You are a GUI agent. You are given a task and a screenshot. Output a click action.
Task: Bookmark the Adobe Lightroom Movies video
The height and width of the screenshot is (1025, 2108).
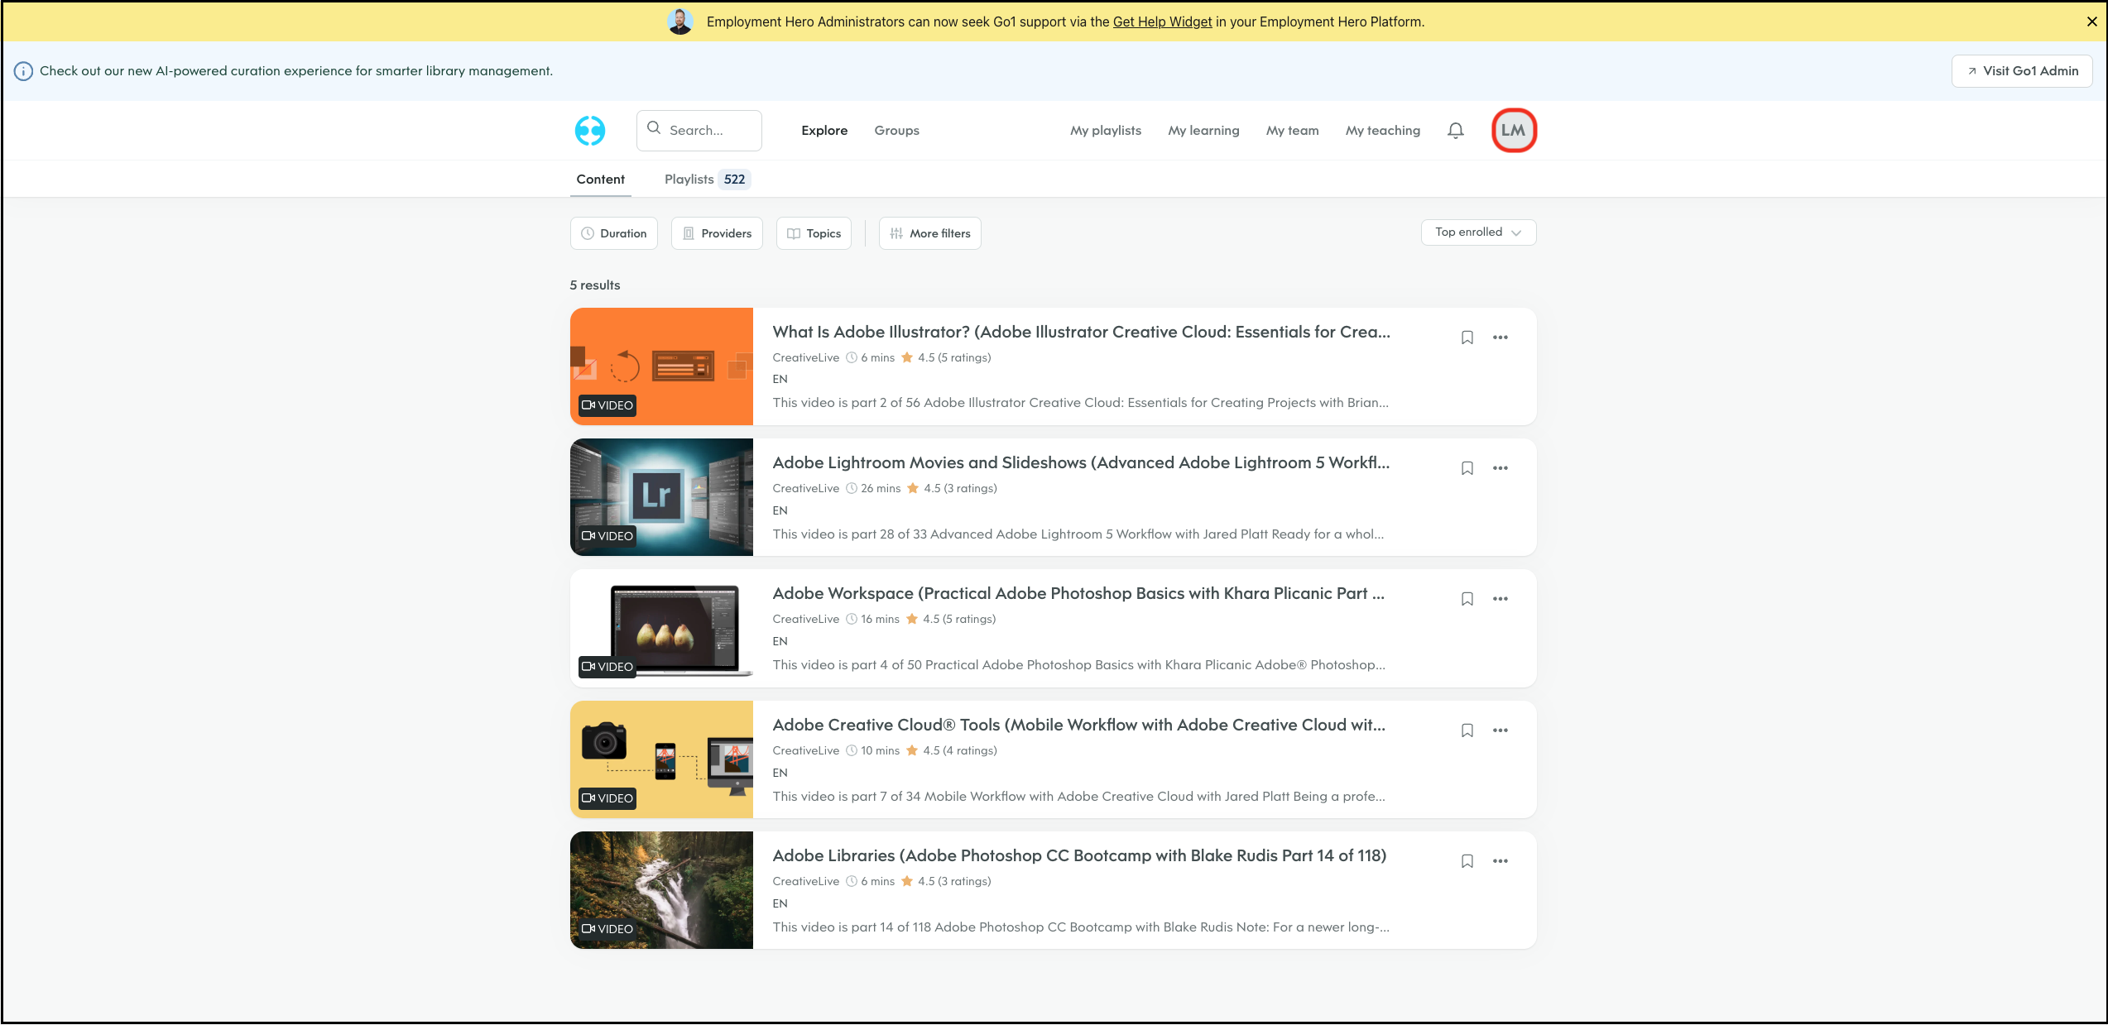click(x=1467, y=468)
